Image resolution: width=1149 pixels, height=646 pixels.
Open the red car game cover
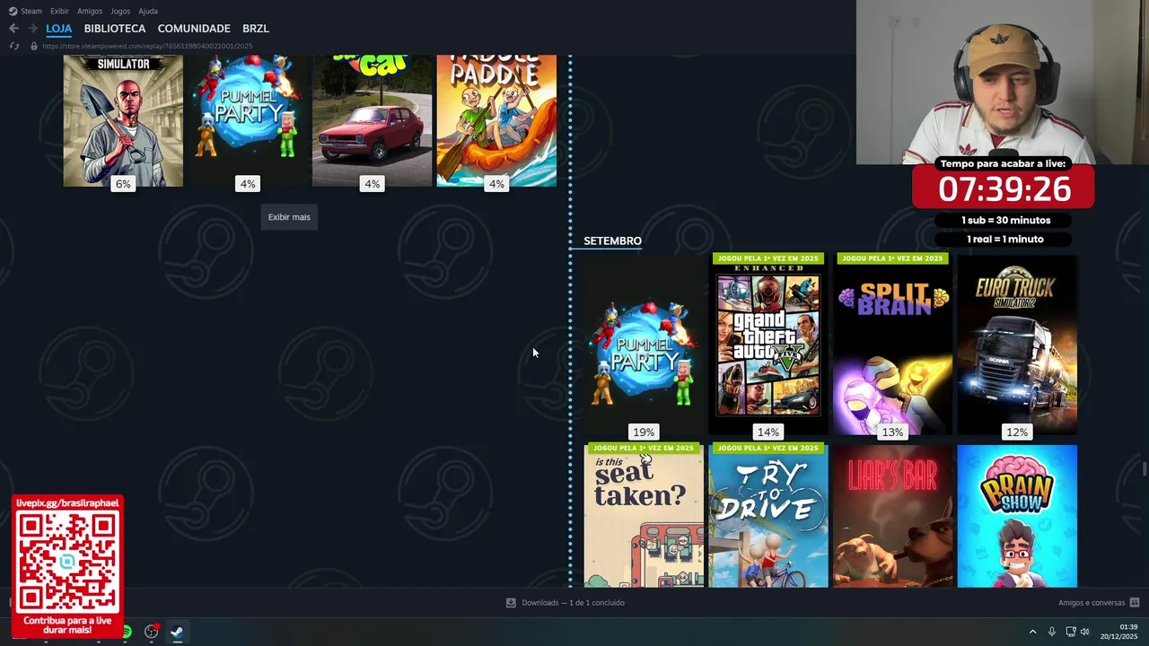tap(372, 121)
